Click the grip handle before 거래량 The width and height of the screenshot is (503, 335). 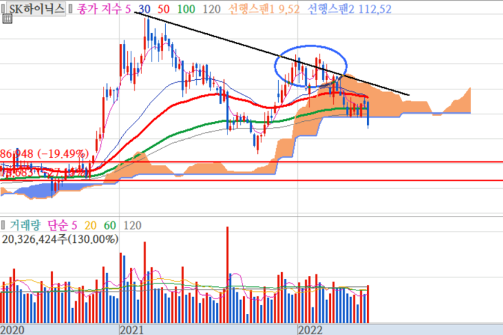point(3,225)
